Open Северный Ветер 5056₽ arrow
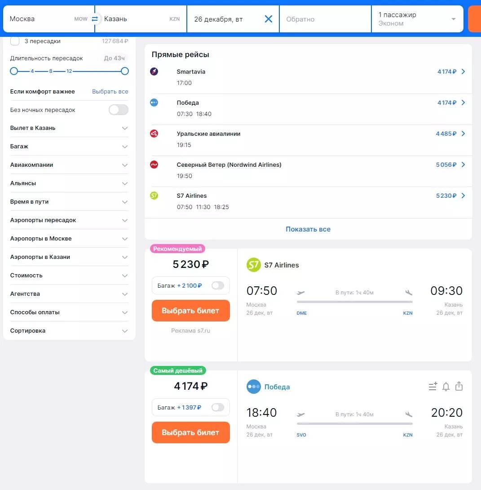The height and width of the screenshot is (490, 481). click(463, 165)
